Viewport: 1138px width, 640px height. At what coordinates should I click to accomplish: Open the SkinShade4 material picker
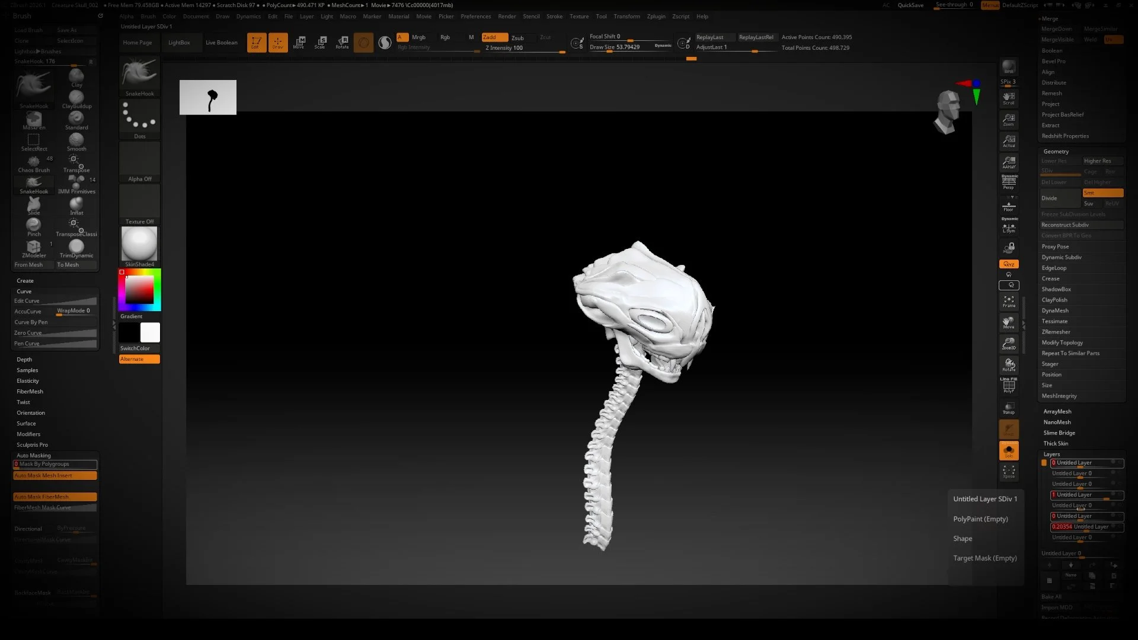[x=139, y=244]
